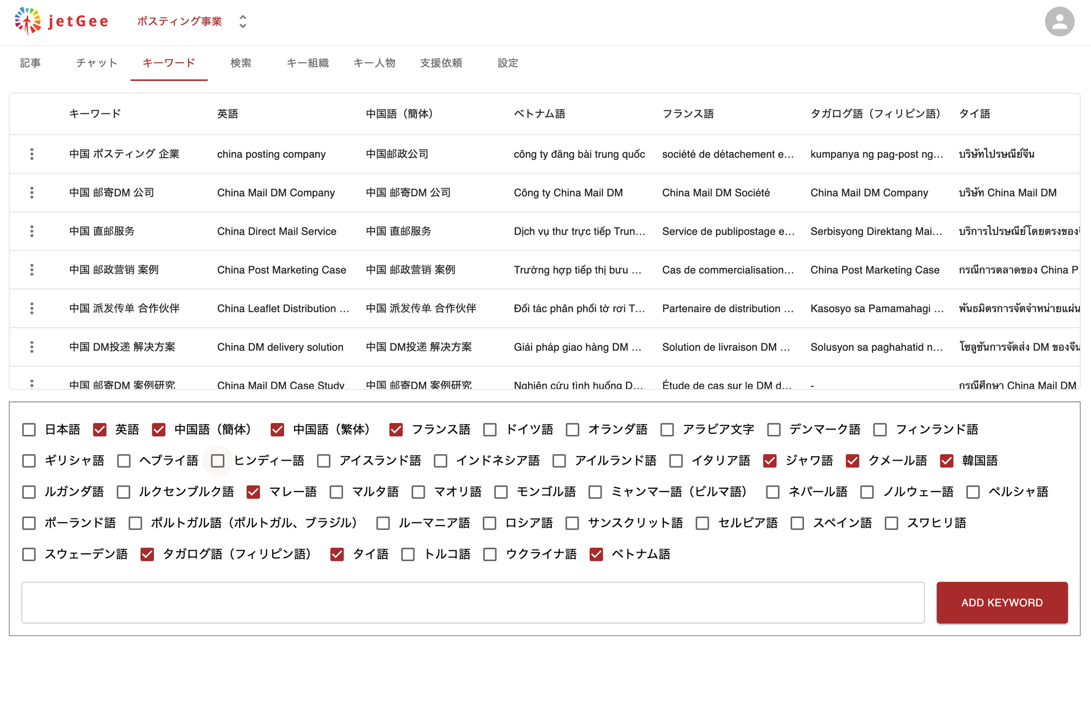Image resolution: width=1091 pixels, height=711 pixels.
Task: Check the ヒンディー語 checkbox
Action: pos(217,460)
